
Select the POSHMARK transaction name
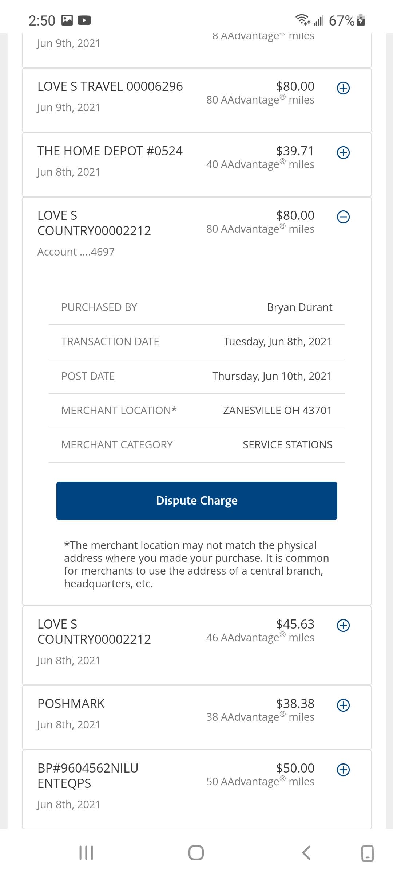71,704
